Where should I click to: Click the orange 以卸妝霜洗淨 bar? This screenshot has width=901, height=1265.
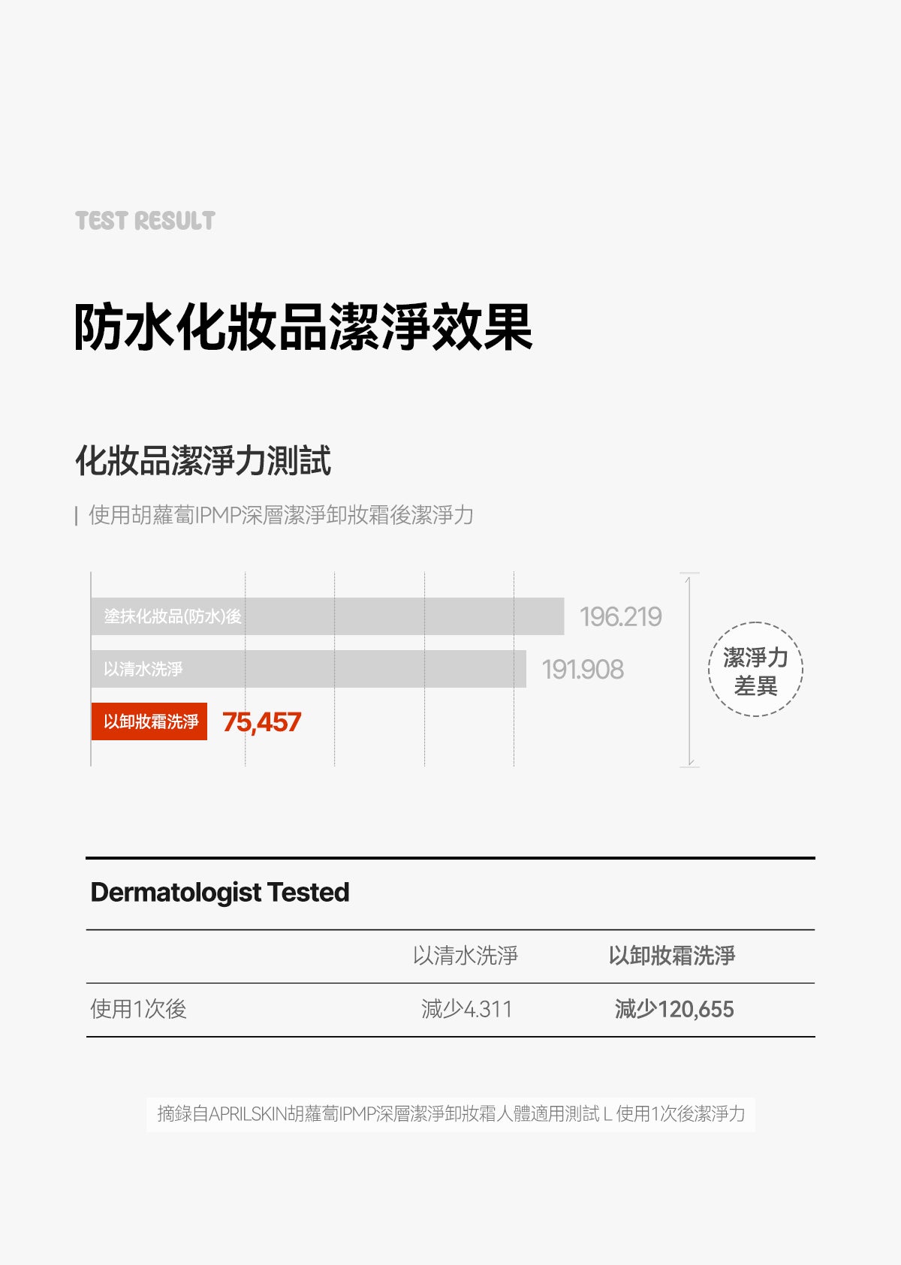[149, 721]
